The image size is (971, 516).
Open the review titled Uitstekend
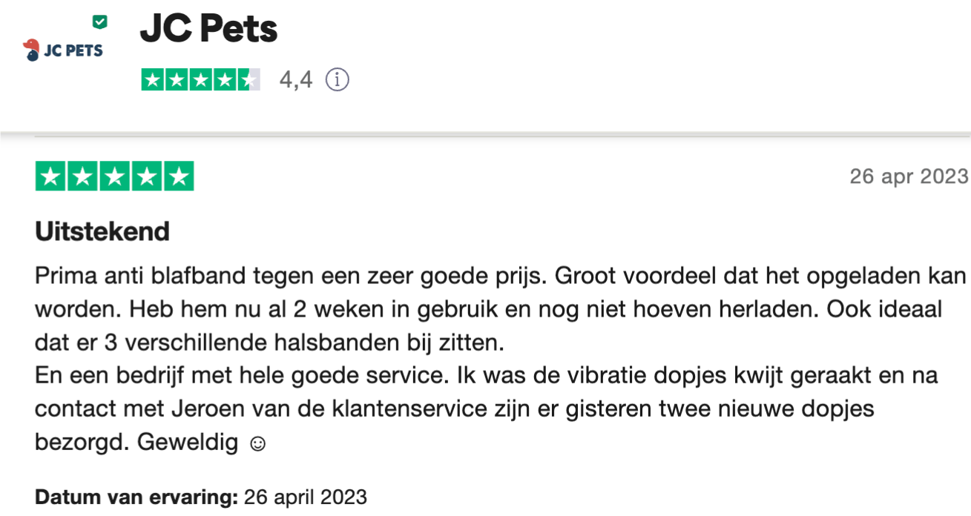tap(102, 232)
